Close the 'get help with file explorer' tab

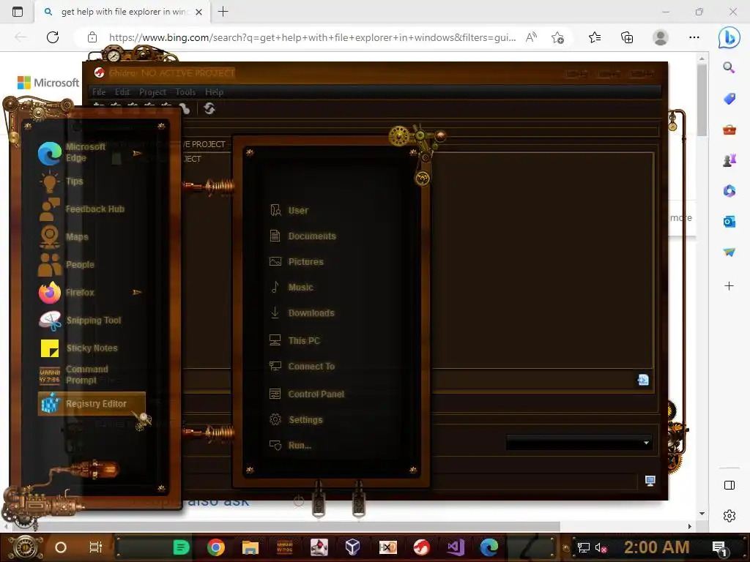pyautogui.click(x=199, y=12)
